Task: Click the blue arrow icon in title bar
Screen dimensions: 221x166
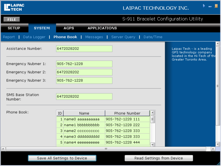Action: (204, 6)
